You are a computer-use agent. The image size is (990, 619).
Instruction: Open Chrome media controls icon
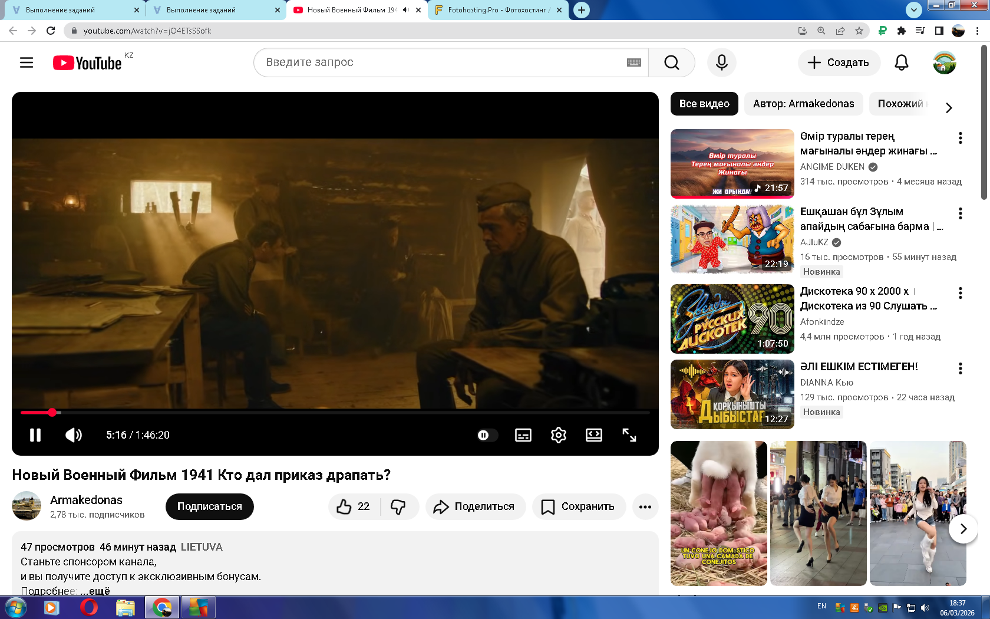(x=920, y=31)
